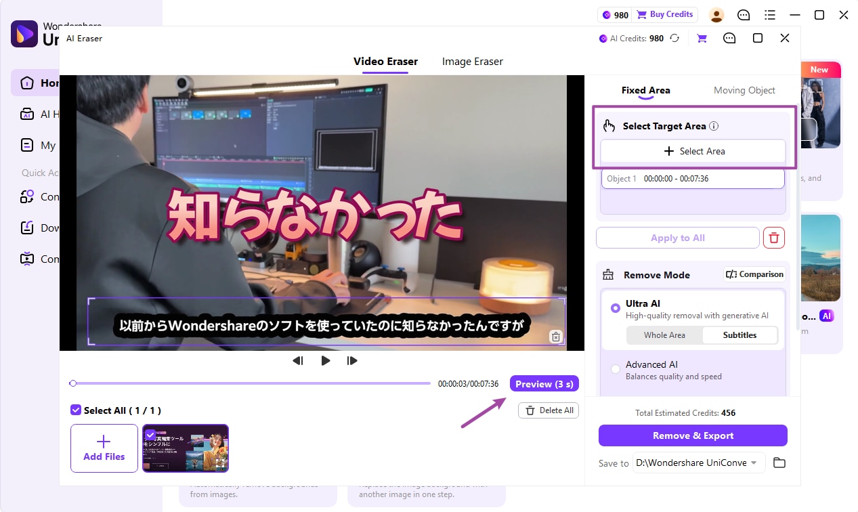Click Delete All

click(549, 410)
